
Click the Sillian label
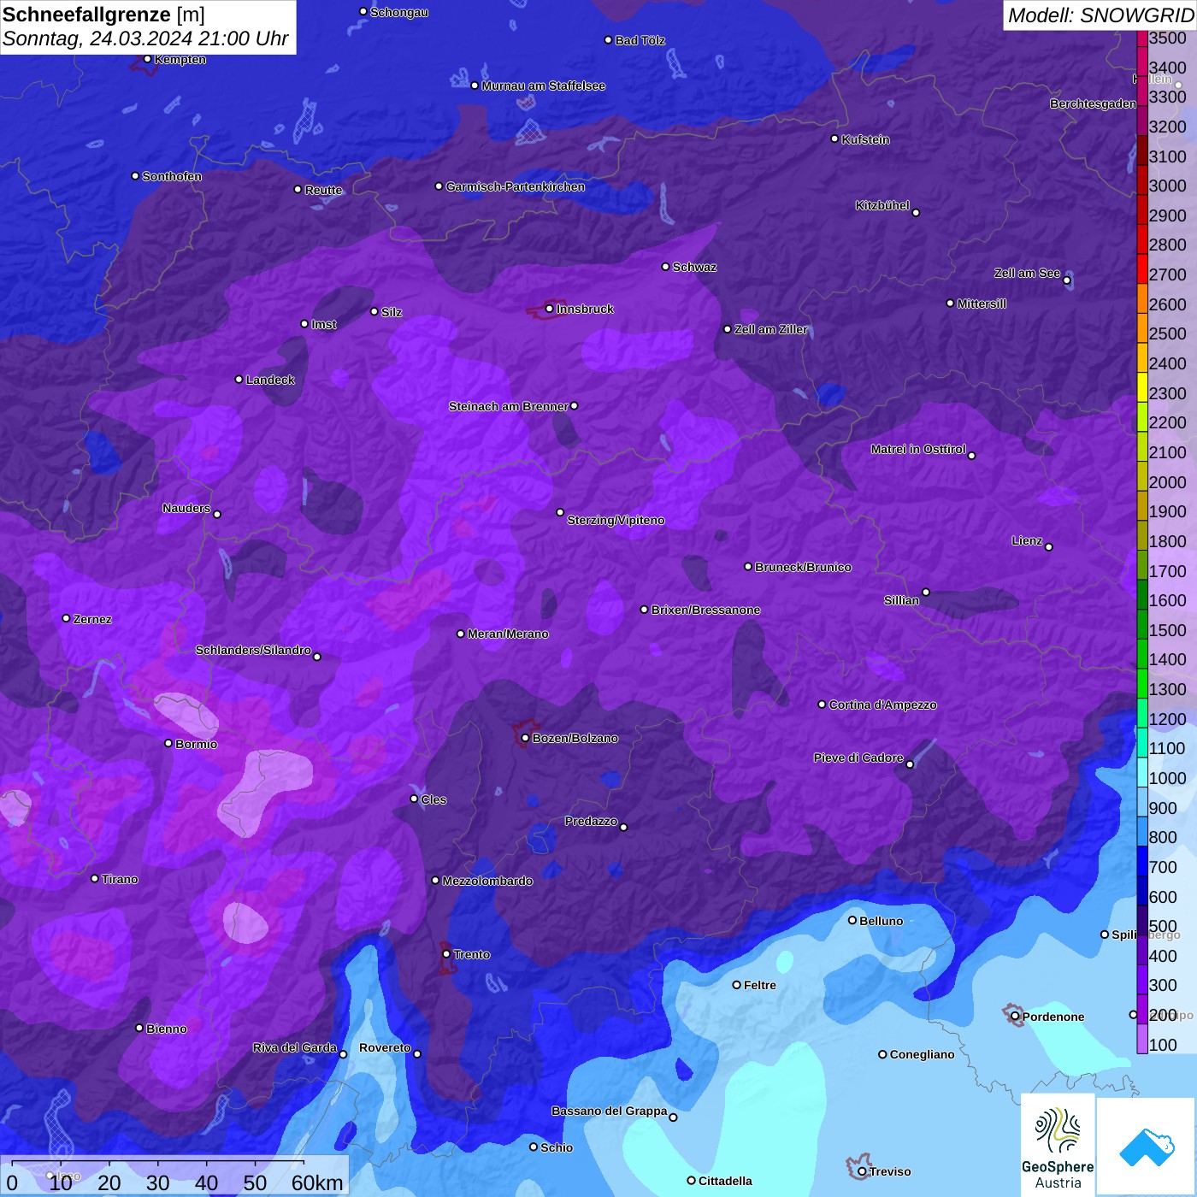coord(901,600)
